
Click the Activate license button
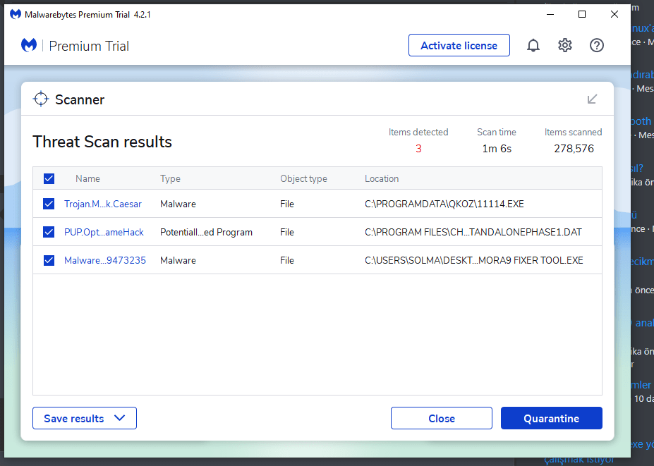459,45
